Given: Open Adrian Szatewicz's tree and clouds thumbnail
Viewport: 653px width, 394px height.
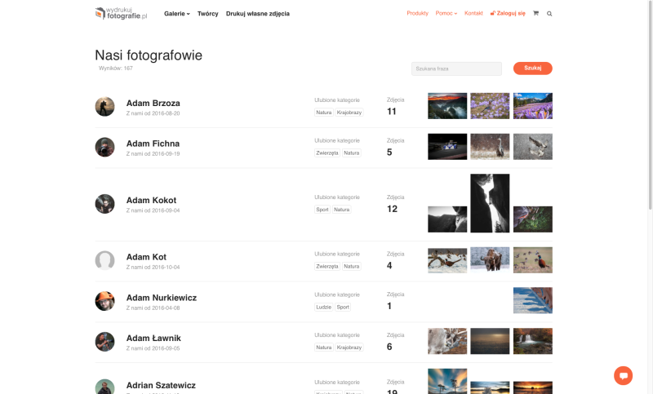Looking at the screenshot, I should point(447,381).
